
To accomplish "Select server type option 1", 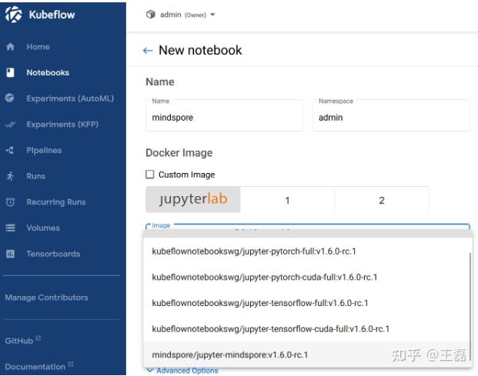I will [287, 200].
